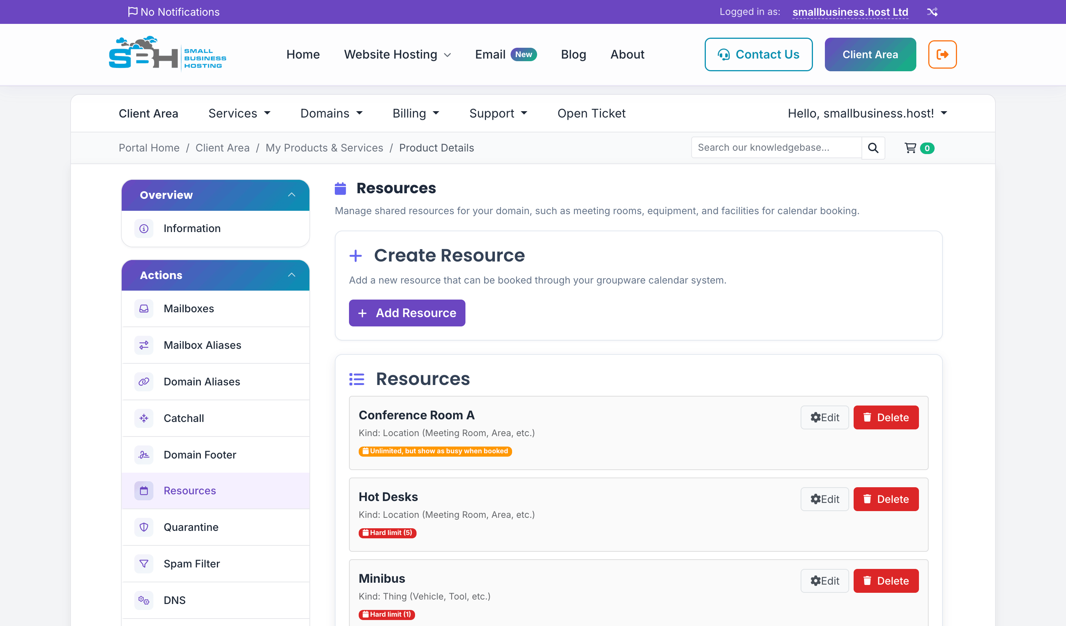Click the Information sidebar icon
1066x626 pixels.
[144, 229]
